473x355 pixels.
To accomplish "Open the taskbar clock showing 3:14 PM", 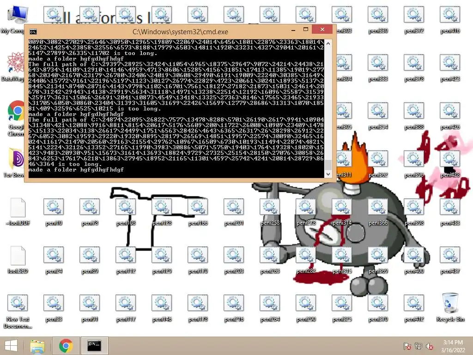I will pos(453,346).
